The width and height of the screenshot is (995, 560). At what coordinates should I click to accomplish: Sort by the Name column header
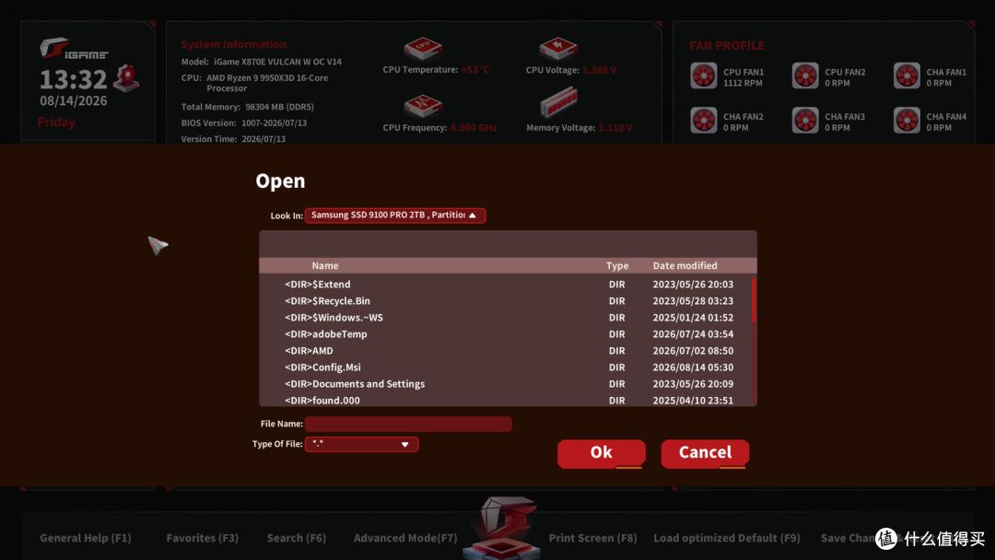pos(325,266)
